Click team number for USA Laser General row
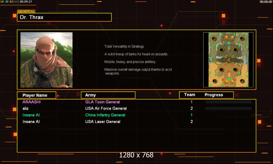 click(x=192, y=122)
